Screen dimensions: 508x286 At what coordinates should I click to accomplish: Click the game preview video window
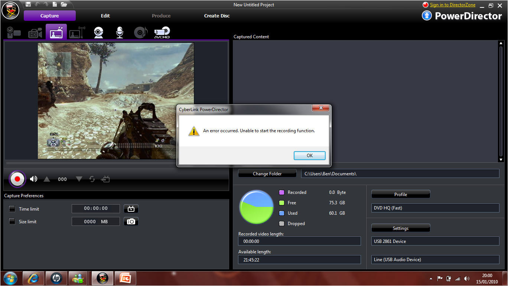pyautogui.click(x=116, y=101)
